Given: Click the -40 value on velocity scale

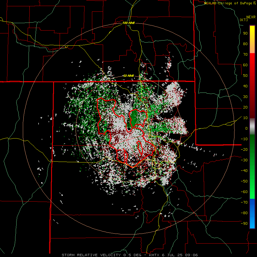Looking at the screenshot, I should click(244, 171).
